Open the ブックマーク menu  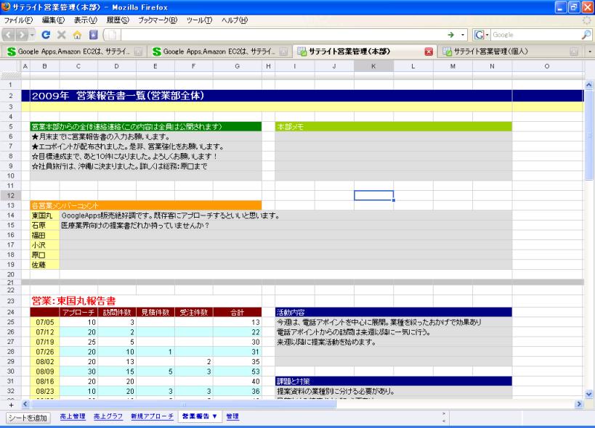157,20
